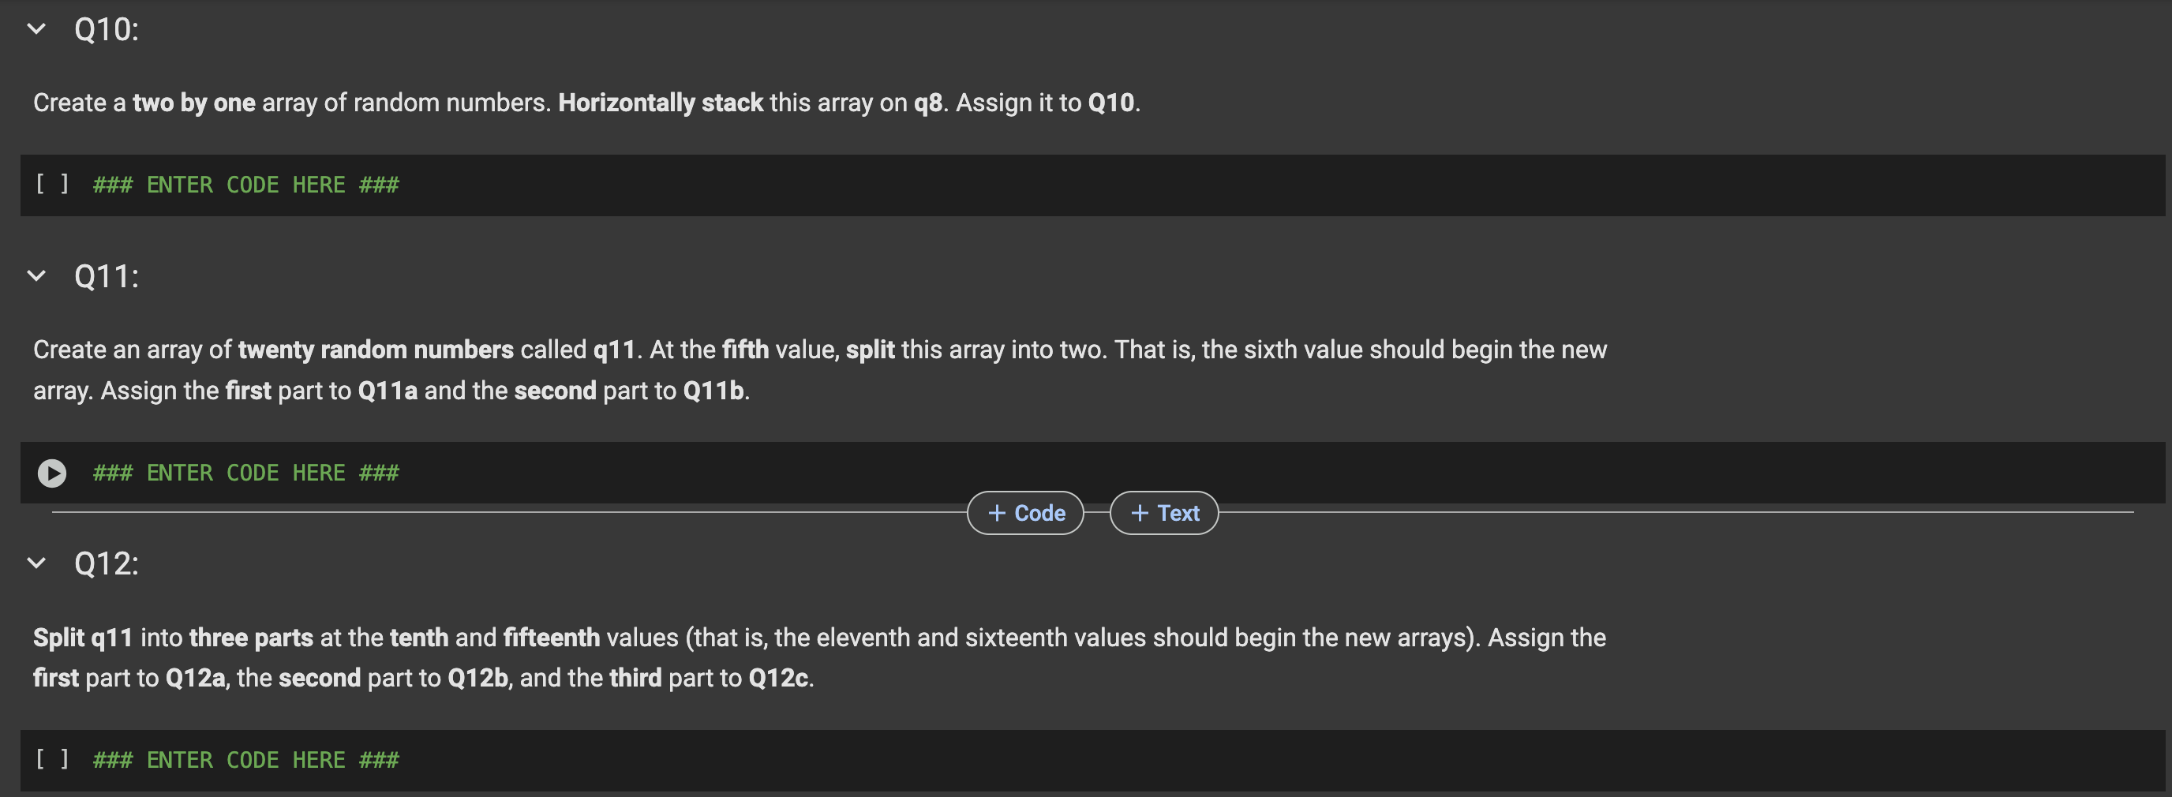Click the play button circle beside ENTER CODE HERE

52,473
